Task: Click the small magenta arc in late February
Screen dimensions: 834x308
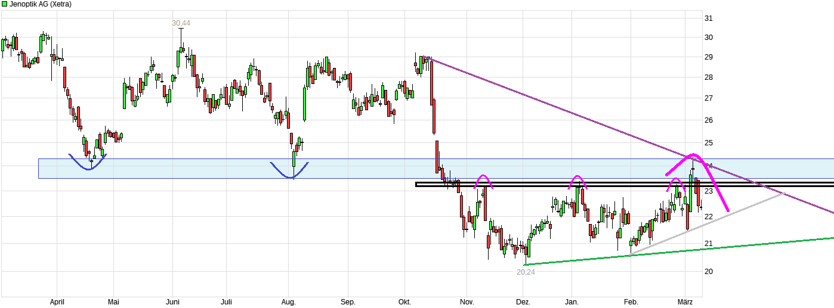Action: pos(675,179)
